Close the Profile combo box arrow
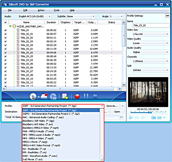Image resolution: width=172 pixels, height=162 pixels. 102,106
